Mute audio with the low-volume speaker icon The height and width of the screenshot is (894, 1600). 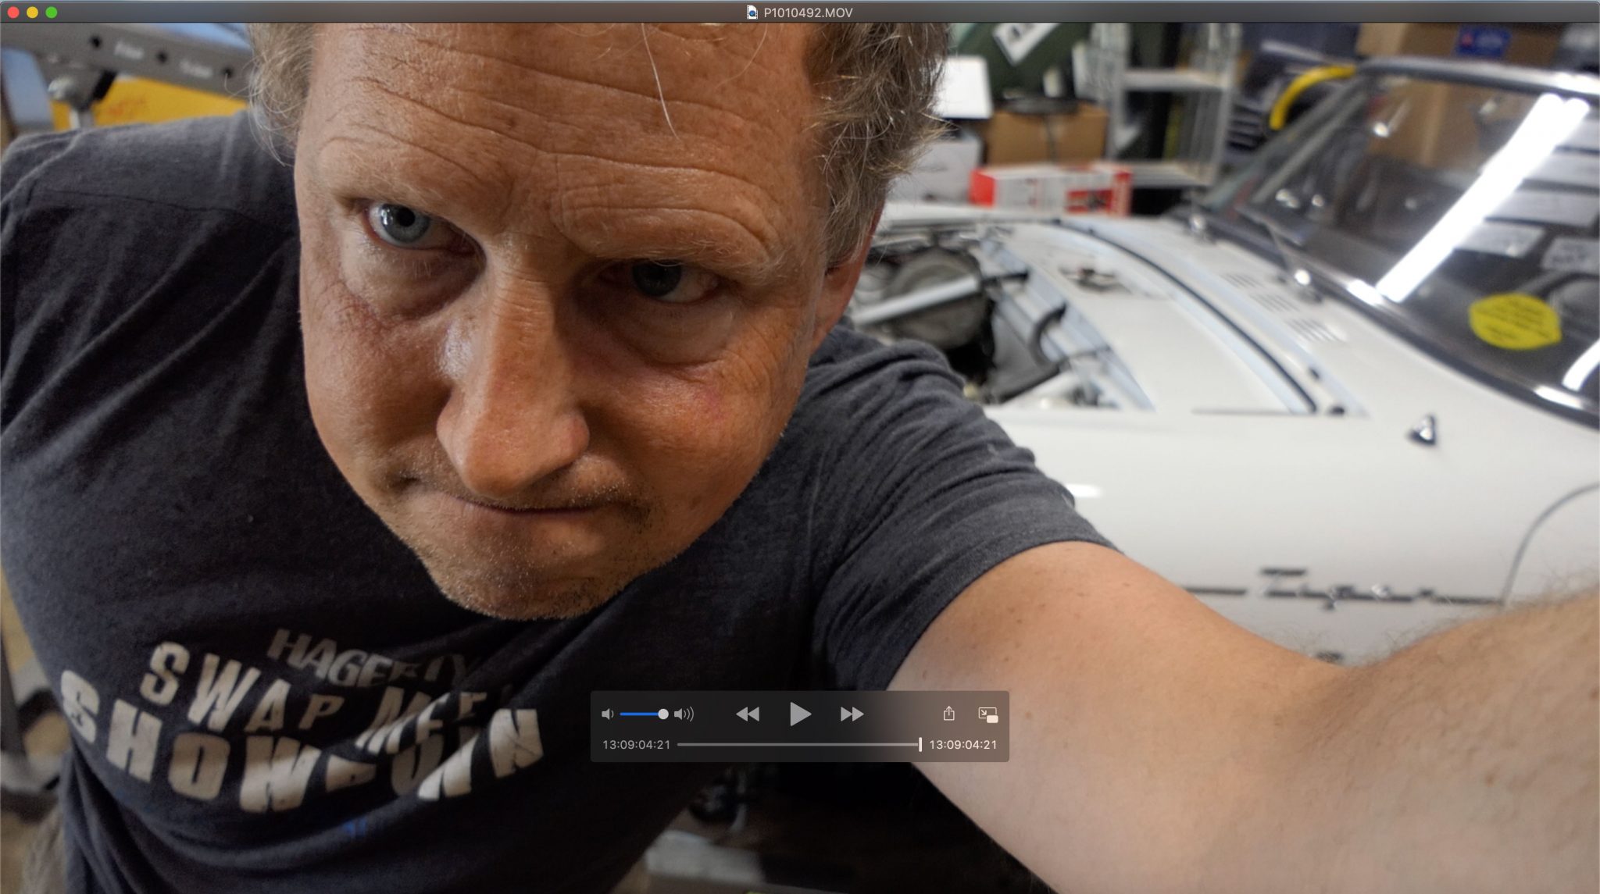(607, 714)
